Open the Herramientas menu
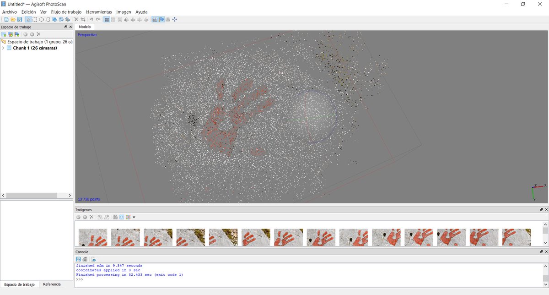The width and height of the screenshot is (549, 295). tap(99, 12)
